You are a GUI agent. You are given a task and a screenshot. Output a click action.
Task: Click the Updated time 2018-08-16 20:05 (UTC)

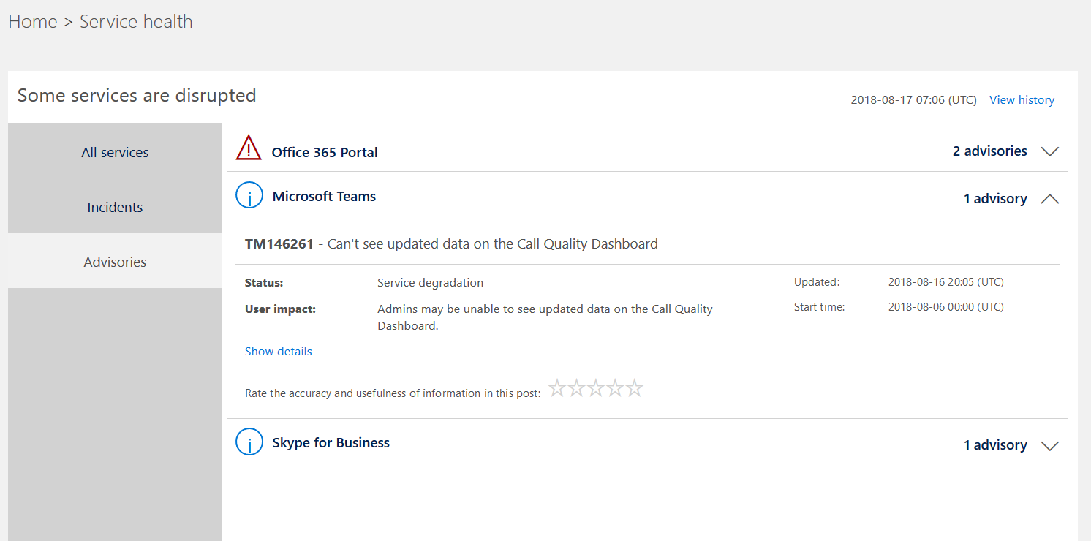946,281
